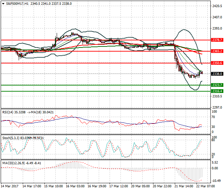Click the MACD(12,26,9) -6.49 -8.41 label
The height and width of the screenshot is (190, 224).
click(22, 163)
